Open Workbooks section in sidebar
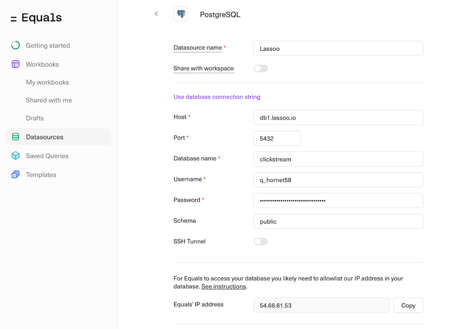The width and height of the screenshot is (456, 329). point(42,65)
